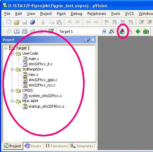The image size is (153, 152).
Task: Click the Save floppy disk icon
Action: tap(25, 22)
